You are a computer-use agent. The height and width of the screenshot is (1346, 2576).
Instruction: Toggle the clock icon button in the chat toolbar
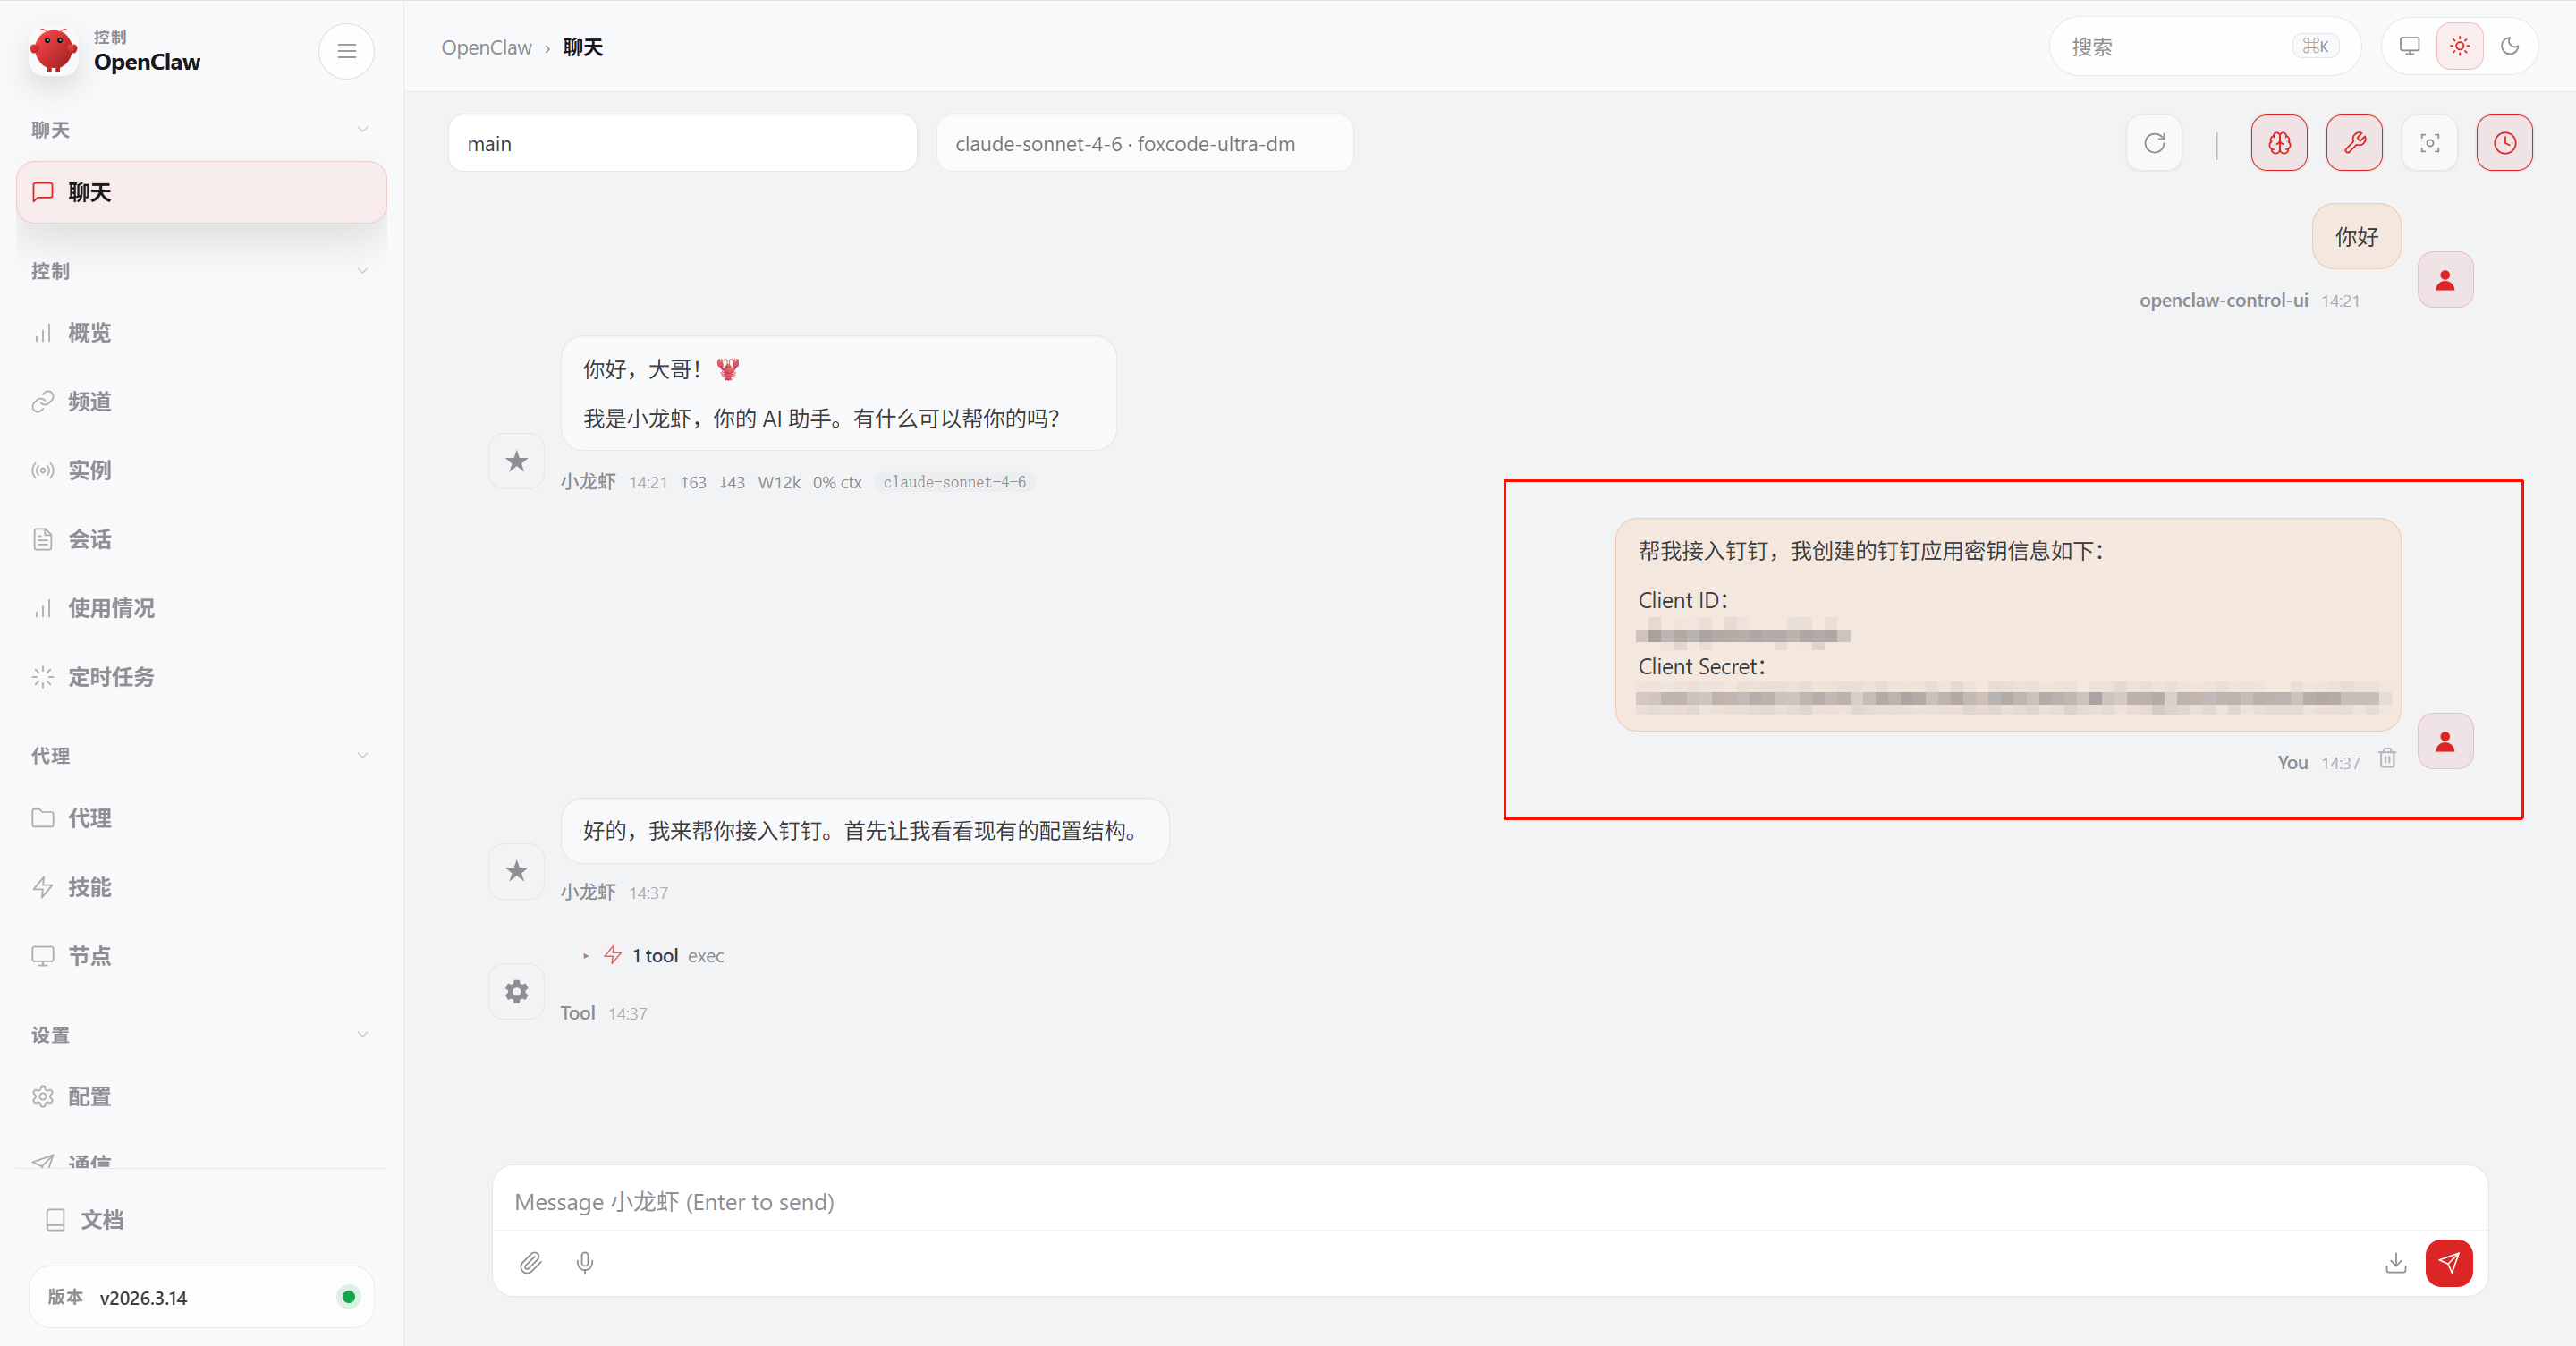point(2504,143)
